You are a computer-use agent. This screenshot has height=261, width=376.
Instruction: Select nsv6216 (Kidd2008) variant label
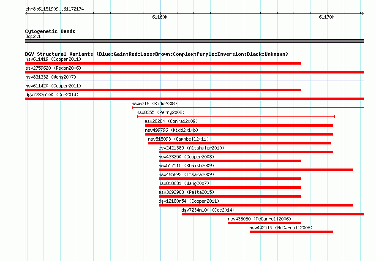(154, 103)
